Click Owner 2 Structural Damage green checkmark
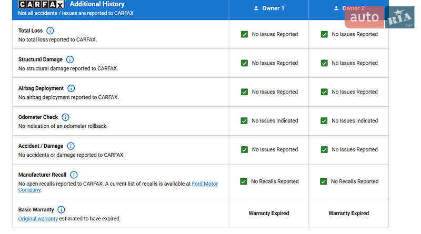This screenshot has width=421, height=234. 324,63
